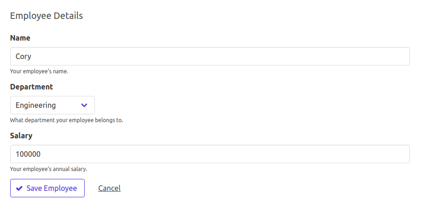422x207 pixels.
Task: Click the Name field label
Action: (x=20, y=38)
